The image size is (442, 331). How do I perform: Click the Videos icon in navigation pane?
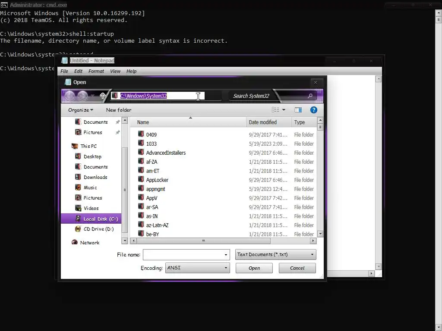click(x=78, y=208)
